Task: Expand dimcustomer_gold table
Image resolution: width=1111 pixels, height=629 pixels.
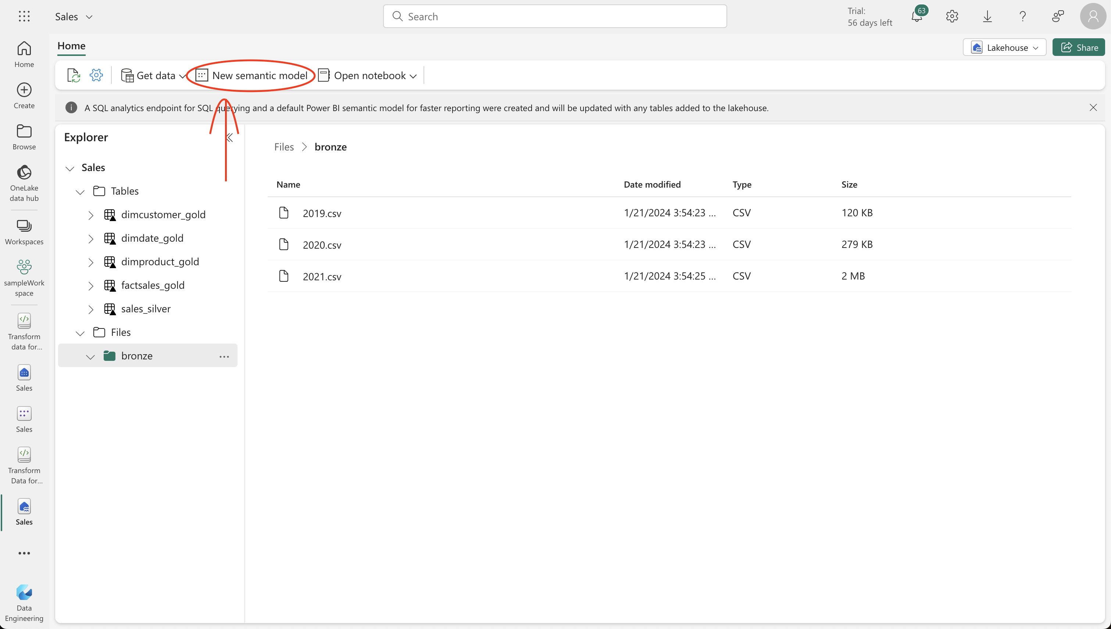Action: pyautogui.click(x=91, y=215)
